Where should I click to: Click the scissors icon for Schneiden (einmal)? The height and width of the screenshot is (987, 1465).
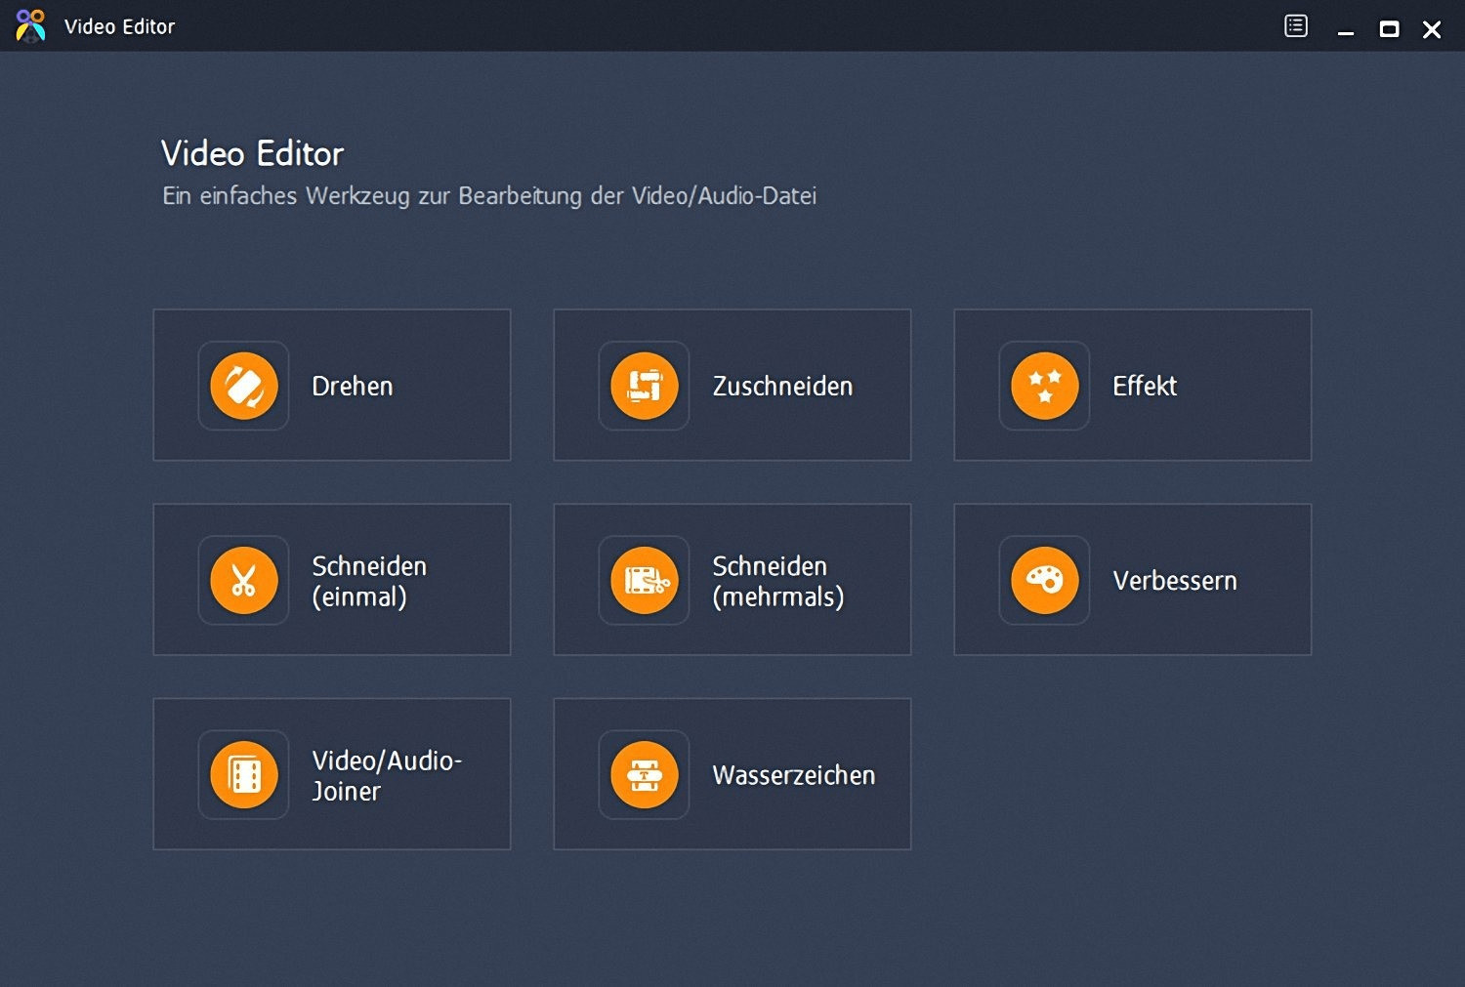point(244,580)
